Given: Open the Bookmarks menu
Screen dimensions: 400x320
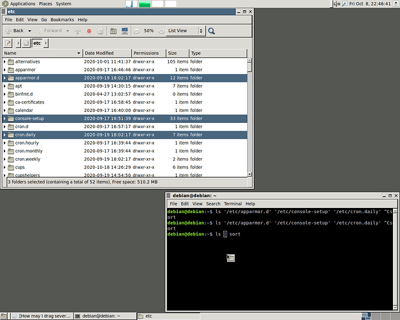Looking at the screenshot, I should [x=62, y=20].
